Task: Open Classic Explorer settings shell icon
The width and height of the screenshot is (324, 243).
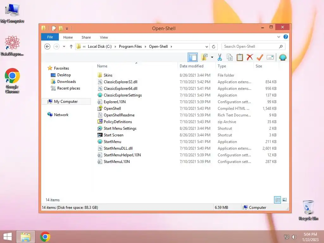Action: click(283, 57)
